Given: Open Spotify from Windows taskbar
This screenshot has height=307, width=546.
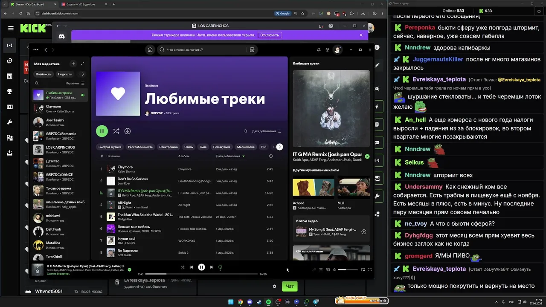Looking at the screenshot, I should (x=268, y=302).
